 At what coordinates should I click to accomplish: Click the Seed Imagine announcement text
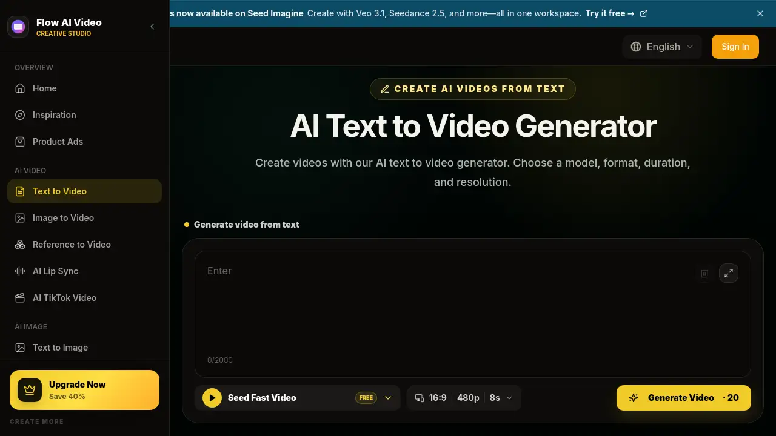coord(237,13)
